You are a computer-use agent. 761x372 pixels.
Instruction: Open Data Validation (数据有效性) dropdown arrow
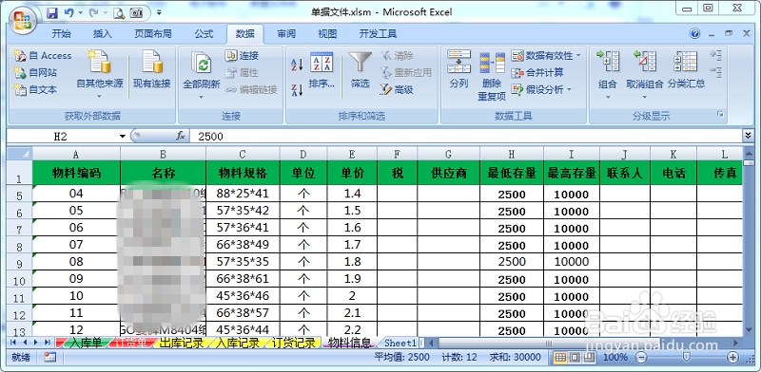578,56
